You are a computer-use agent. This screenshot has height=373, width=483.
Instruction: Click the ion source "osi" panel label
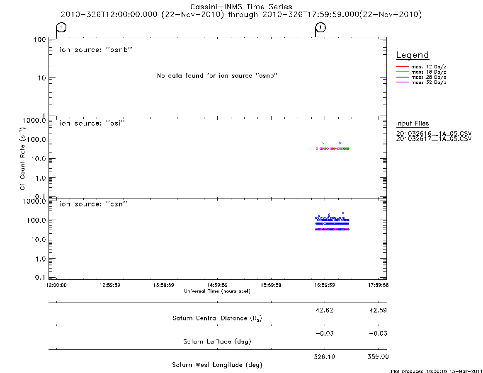point(92,123)
